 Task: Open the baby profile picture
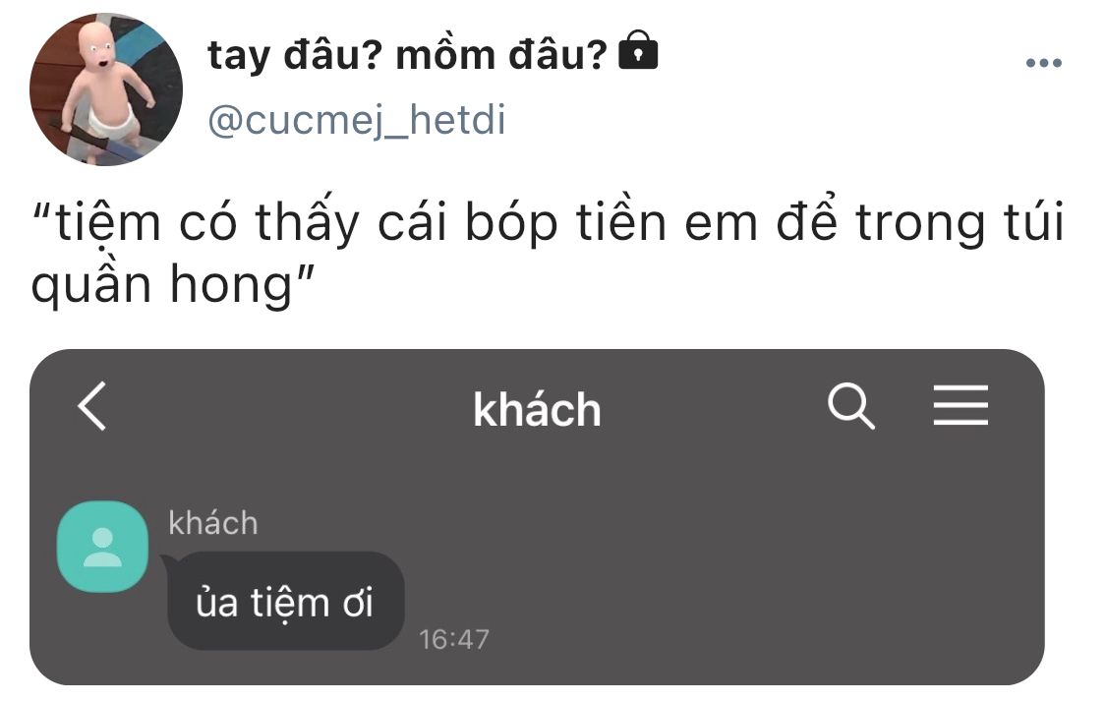click(106, 89)
